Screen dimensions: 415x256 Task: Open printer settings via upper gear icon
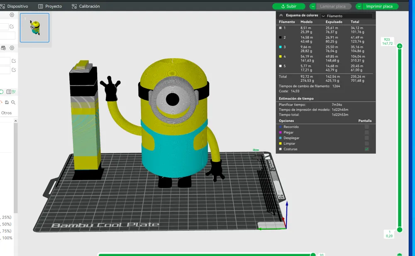tap(12, 15)
